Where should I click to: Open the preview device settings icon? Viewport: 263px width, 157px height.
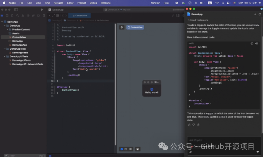pyautogui.click(x=138, y=149)
